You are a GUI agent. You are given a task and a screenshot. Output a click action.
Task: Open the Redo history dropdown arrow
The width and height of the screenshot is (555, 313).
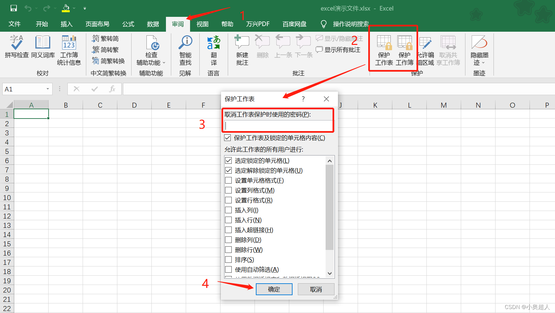click(55, 8)
